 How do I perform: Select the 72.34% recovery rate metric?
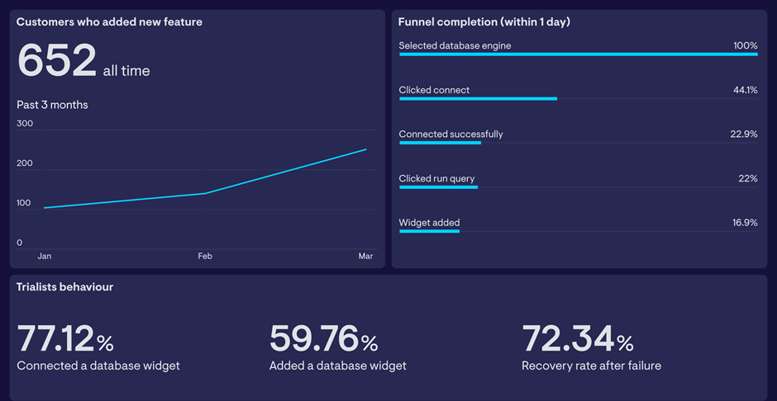(x=577, y=340)
